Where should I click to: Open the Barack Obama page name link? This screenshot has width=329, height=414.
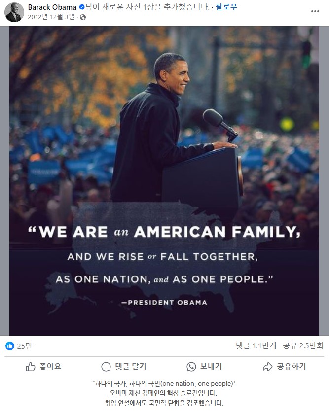[x=52, y=7]
